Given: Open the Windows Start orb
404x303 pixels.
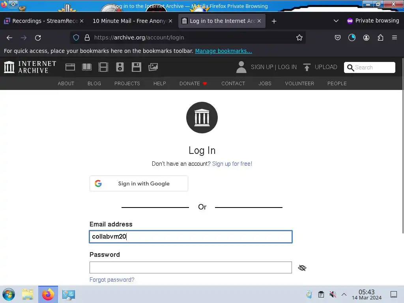Looking at the screenshot, I should [x=9, y=294].
